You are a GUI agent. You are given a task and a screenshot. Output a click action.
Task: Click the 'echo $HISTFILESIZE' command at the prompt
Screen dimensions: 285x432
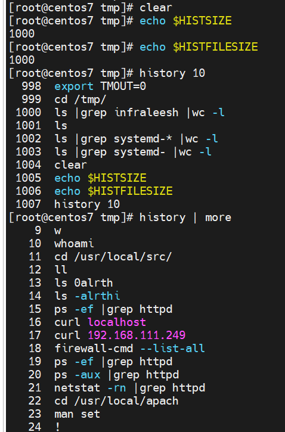coord(199,47)
